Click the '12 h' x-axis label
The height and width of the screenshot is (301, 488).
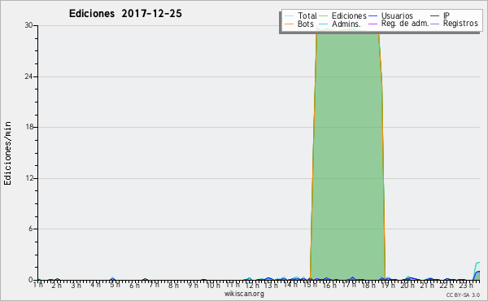click(252, 285)
